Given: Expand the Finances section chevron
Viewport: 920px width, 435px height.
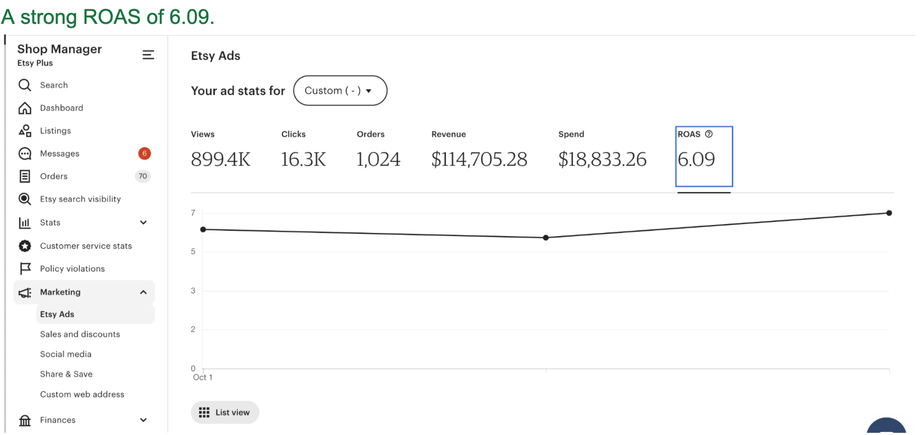Looking at the screenshot, I should [143, 420].
